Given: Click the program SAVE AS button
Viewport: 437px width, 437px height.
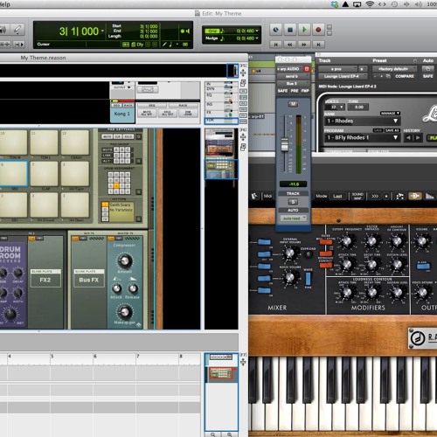Looking at the screenshot, I should (x=392, y=130).
